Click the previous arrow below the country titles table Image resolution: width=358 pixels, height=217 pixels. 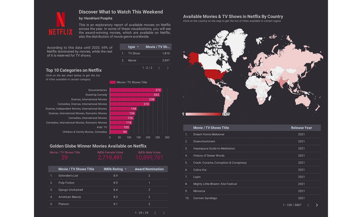click(308, 205)
